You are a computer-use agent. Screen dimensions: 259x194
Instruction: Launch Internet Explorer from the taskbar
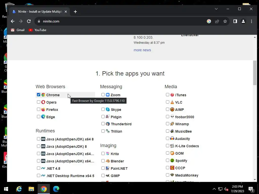click(x=19, y=189)
